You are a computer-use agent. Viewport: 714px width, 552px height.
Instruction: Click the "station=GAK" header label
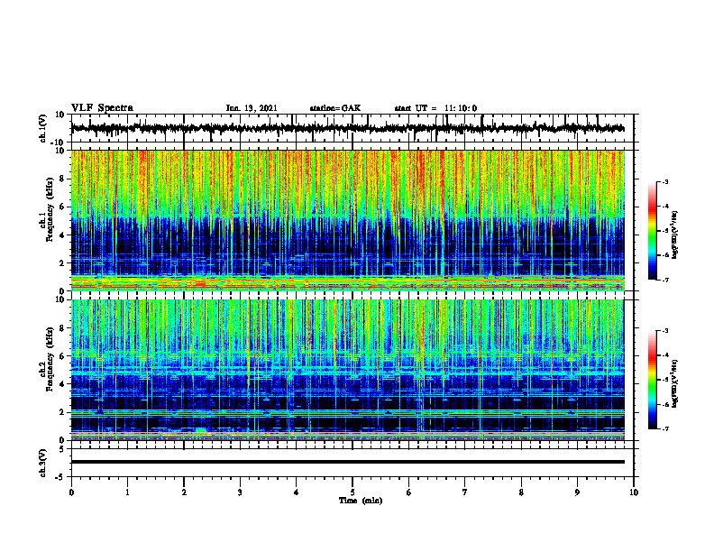coord(335,108)
